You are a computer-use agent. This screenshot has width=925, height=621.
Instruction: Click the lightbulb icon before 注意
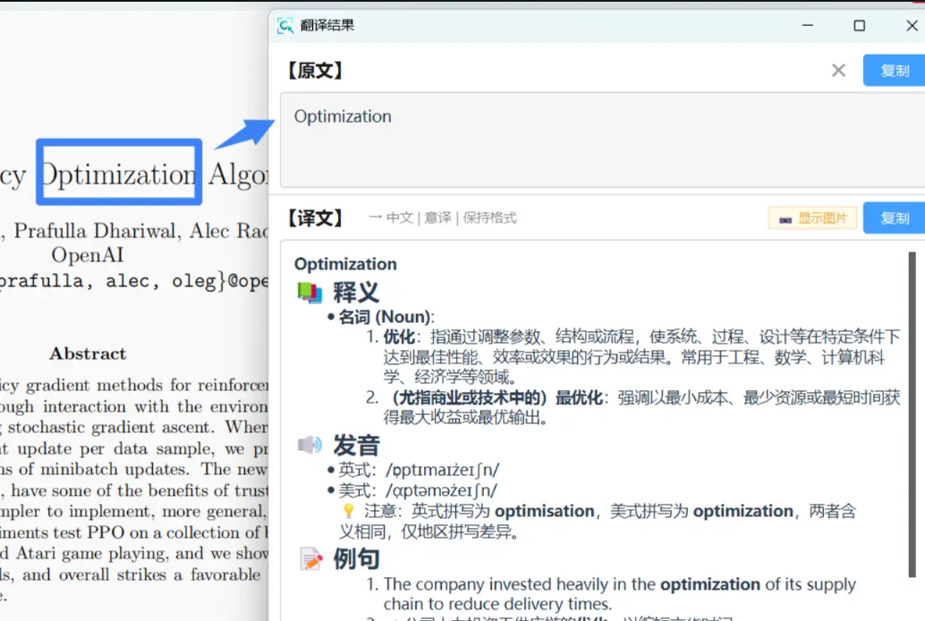pyautogui.click(x=349, y=511)
